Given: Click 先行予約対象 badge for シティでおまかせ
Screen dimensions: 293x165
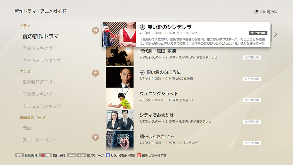Looking at the screenshot, I should [x=252, y=122].
